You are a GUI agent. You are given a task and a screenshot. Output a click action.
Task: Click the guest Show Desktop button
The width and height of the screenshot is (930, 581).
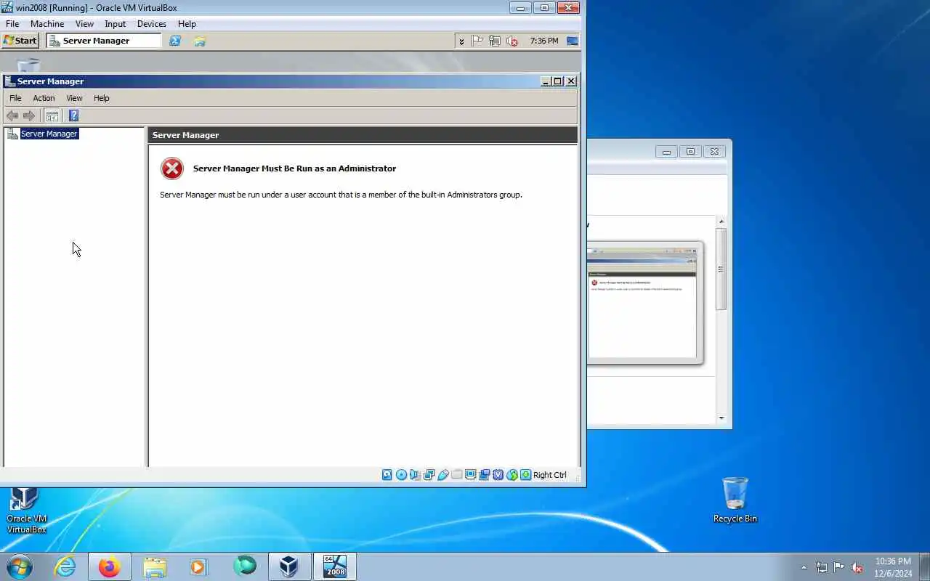[573, 41]
